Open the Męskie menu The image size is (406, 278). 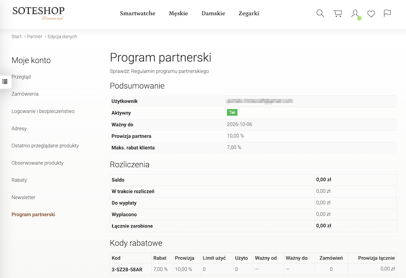click(178, 14)
